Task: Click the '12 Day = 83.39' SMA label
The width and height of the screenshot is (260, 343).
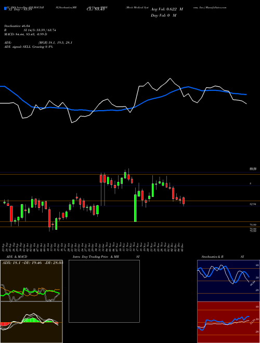Action: coord(19,9)
